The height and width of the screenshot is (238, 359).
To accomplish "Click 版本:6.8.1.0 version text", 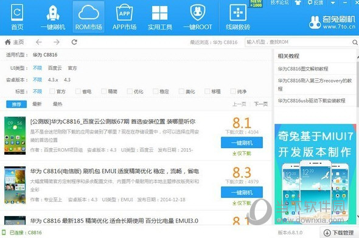I will click(290, 233).
